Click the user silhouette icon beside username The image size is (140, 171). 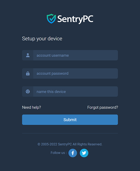pyautogui.click(x=28, y=55)
